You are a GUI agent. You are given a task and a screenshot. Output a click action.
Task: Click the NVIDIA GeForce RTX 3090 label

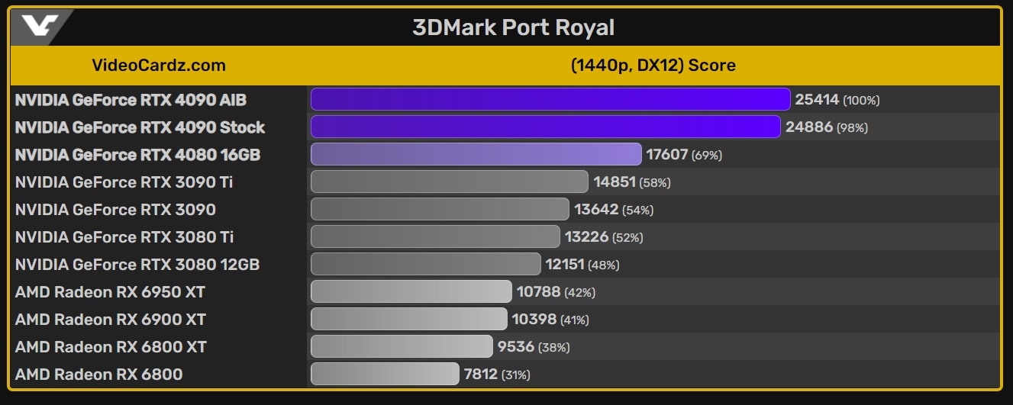115,210
